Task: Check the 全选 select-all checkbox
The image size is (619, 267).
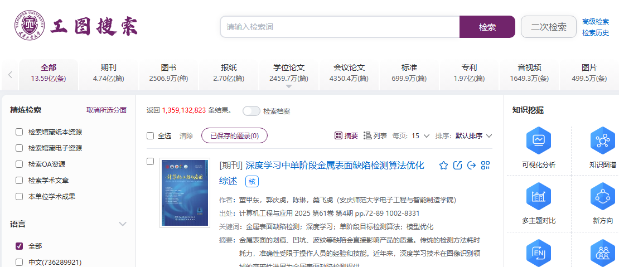Action: pos(150,135)
